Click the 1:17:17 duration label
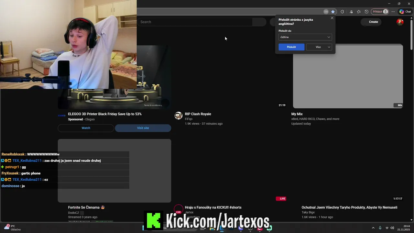 tap(398, 199)
